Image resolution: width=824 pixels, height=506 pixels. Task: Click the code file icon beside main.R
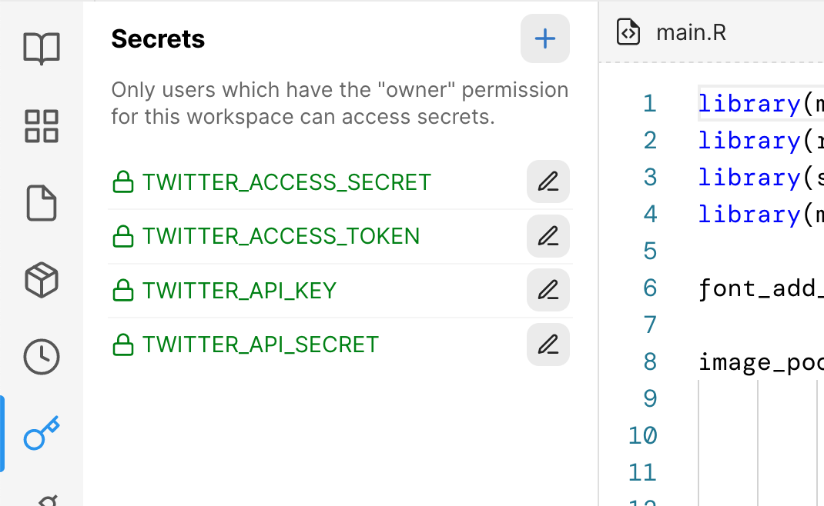click(x=628, y=32)
